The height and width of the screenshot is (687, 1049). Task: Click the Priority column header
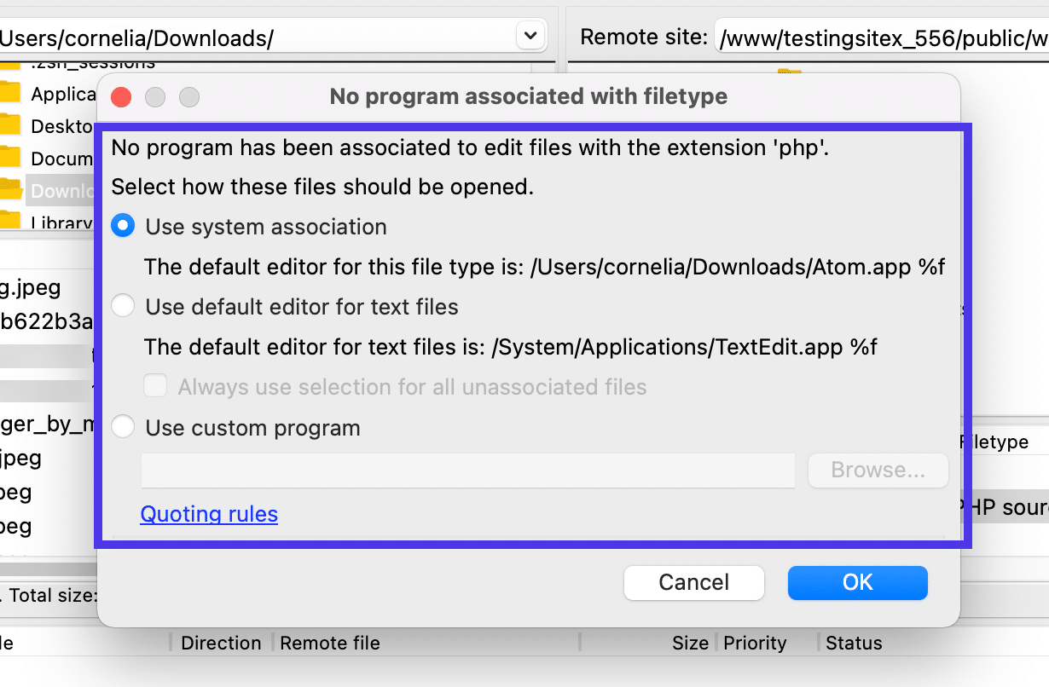tap(755, 644)
